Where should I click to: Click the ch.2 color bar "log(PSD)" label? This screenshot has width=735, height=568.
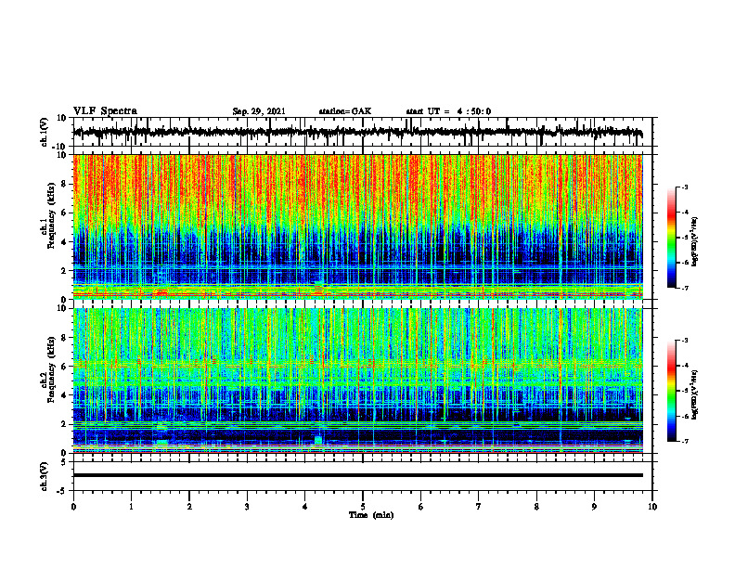[x=695, y=394]
